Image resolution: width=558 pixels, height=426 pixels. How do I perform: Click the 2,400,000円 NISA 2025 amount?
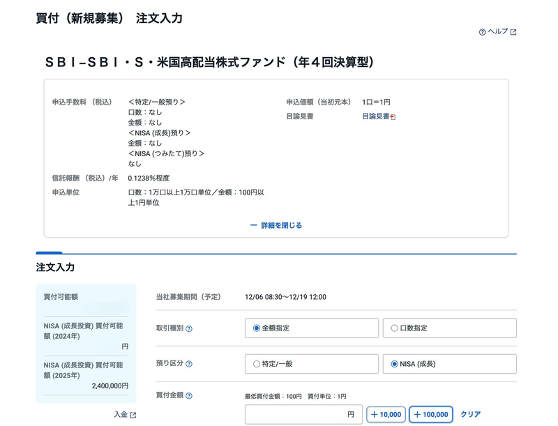[x=110, y=386]
